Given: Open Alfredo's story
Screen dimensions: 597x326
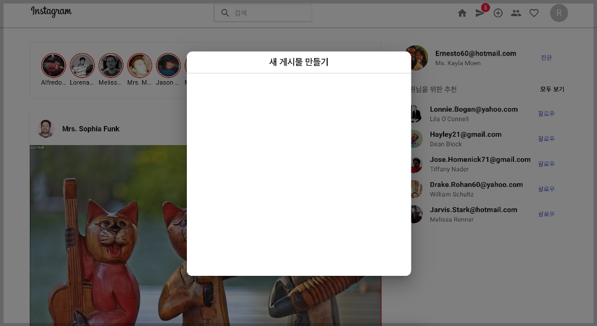Looking at the screenshot, I should (54, 66).
